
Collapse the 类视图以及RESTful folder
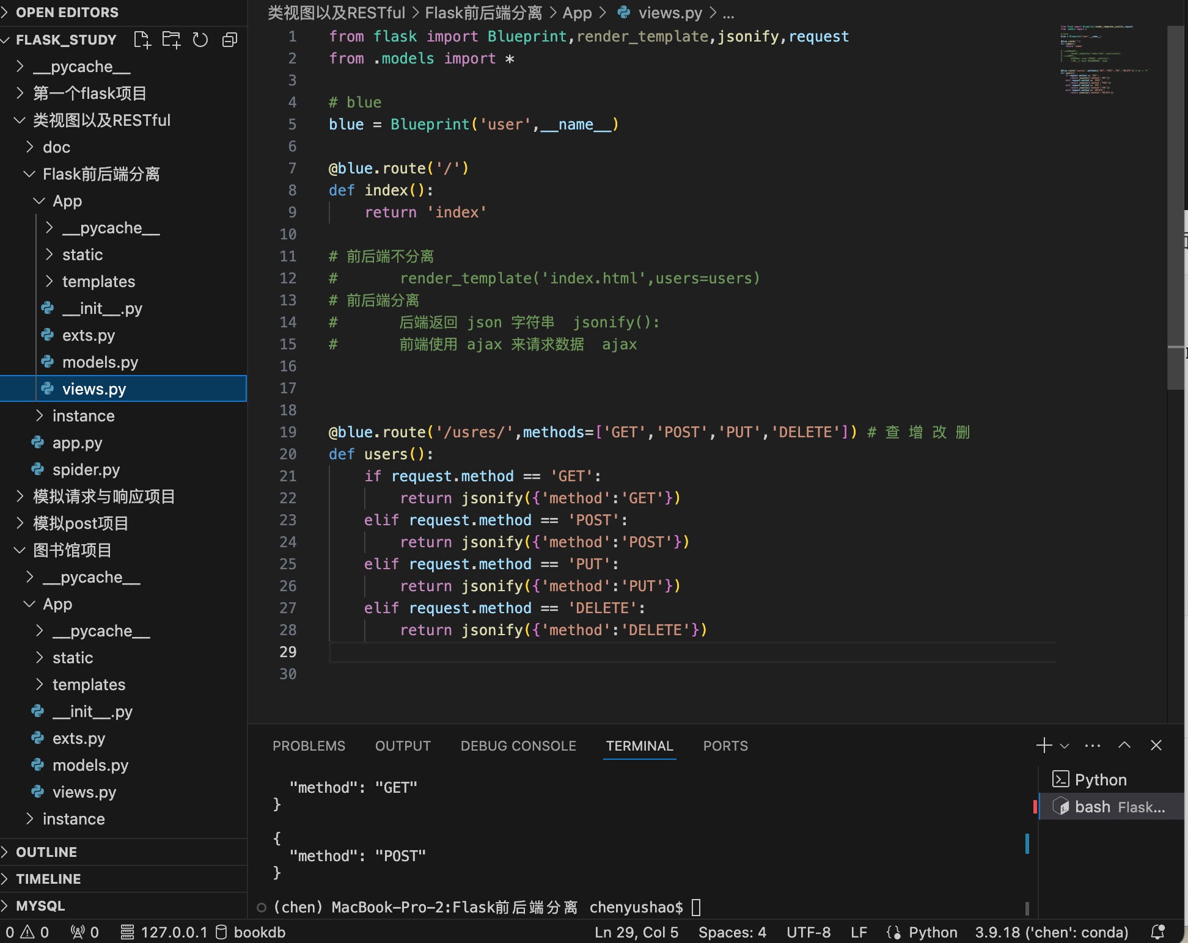point(123,120)
